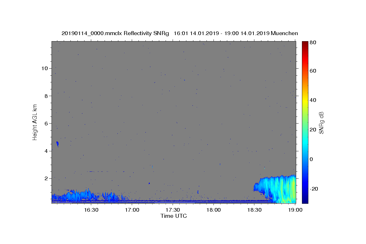Click the small blue echo at 4.5 km
The image size is (366, 244).
pos(57,144)
